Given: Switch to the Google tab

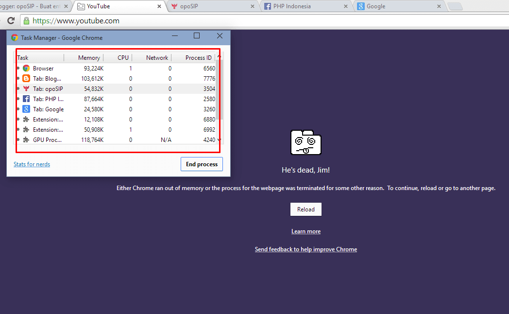Looking at the screenshot, I should click(x=400, y=6).
